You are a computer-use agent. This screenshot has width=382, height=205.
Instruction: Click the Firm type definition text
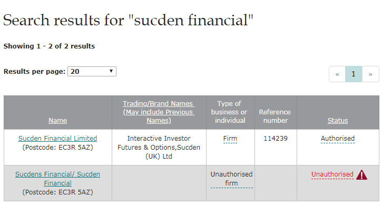click(x=230, y=139)
